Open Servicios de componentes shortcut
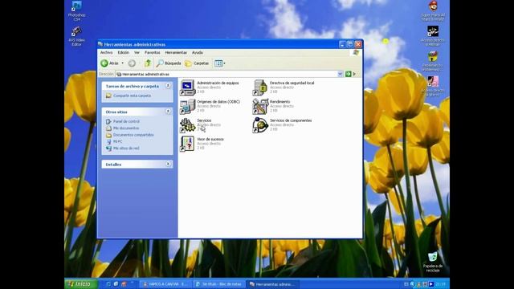514x289 pixels. point(282,125)
